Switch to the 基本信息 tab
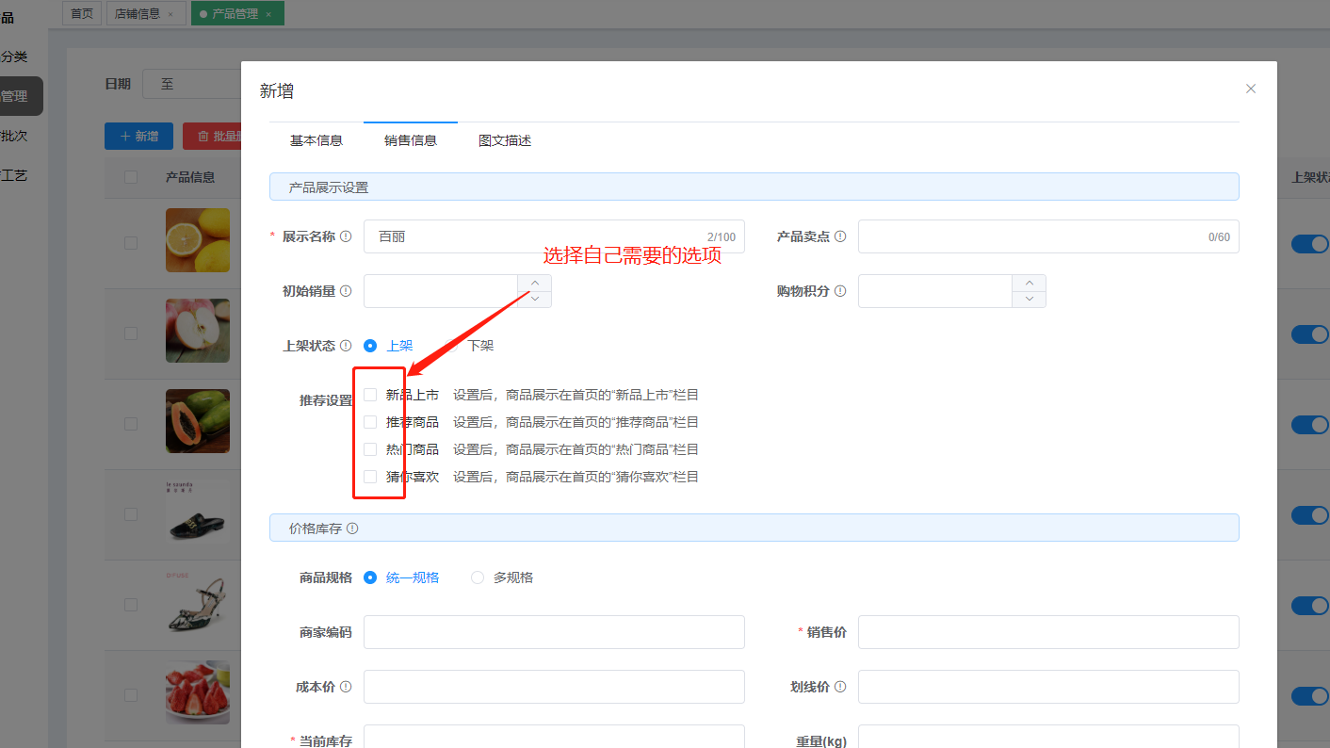The width and height of the screenshot is (1330, 748). point(316,140)
